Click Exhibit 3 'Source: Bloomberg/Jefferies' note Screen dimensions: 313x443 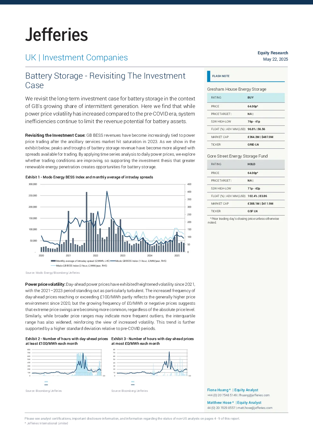click(129, 391)
